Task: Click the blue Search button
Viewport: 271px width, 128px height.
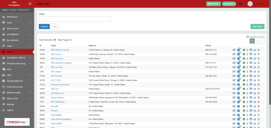Action: coord(44,27)
